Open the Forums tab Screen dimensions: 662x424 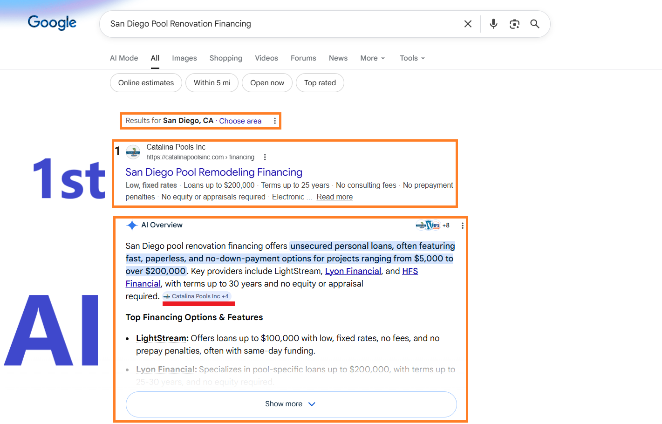point(303,58)
